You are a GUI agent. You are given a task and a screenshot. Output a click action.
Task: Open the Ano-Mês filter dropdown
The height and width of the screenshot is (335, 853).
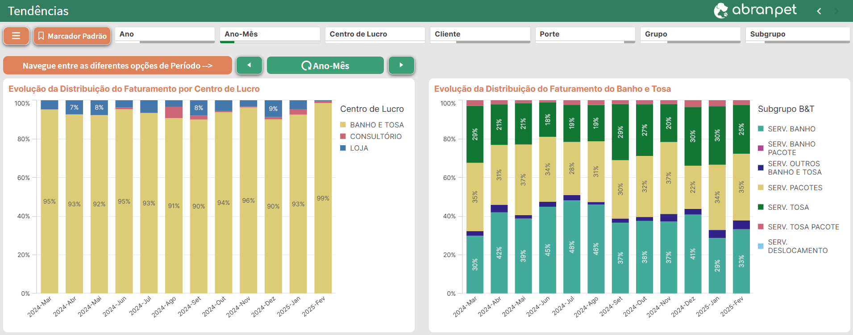(x=270, y=34)
